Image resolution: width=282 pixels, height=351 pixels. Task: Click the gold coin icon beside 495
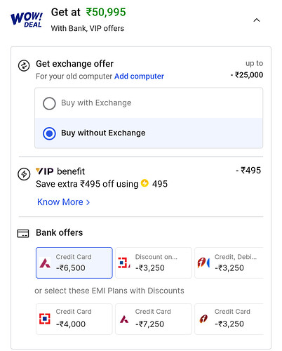pos(145,183)
